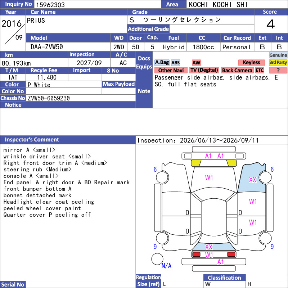Select comment 'wrinkle driver seat <small>'
The height and width of the screenshot is (288, 288).
[47, 157]
